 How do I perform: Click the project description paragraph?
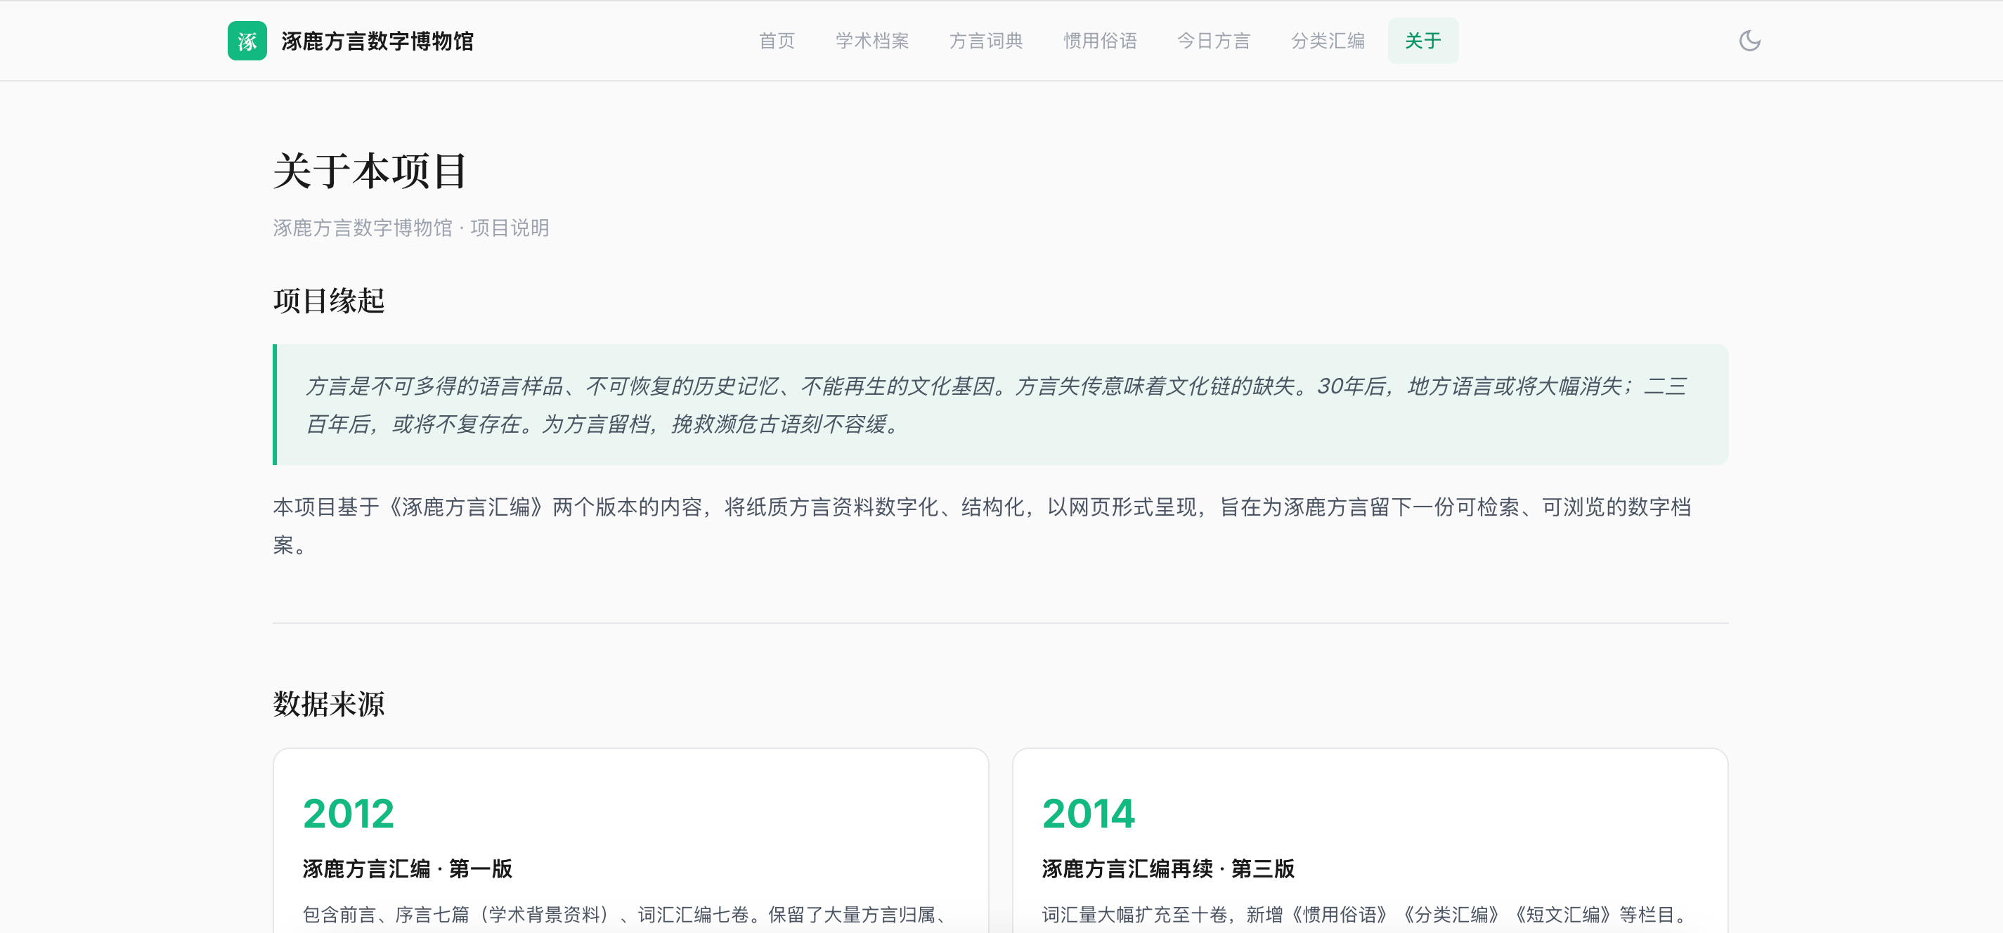pyautogui.click(x=983, y=526)
